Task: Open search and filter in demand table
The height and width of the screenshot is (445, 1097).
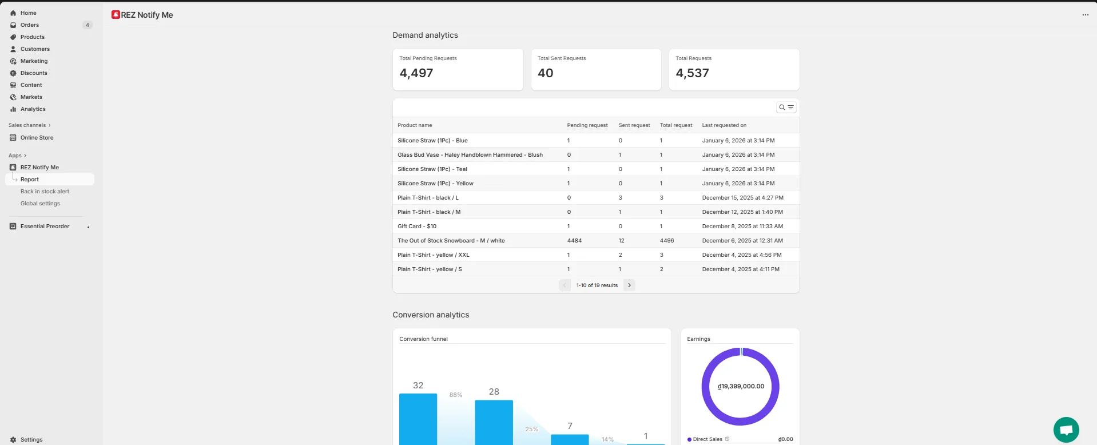Action: [786, 108]
